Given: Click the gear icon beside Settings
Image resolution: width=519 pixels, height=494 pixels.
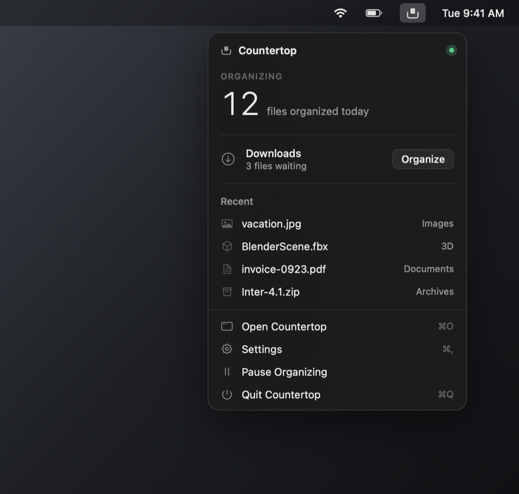Looking at the screenshot, I should [x=227, y=349].
